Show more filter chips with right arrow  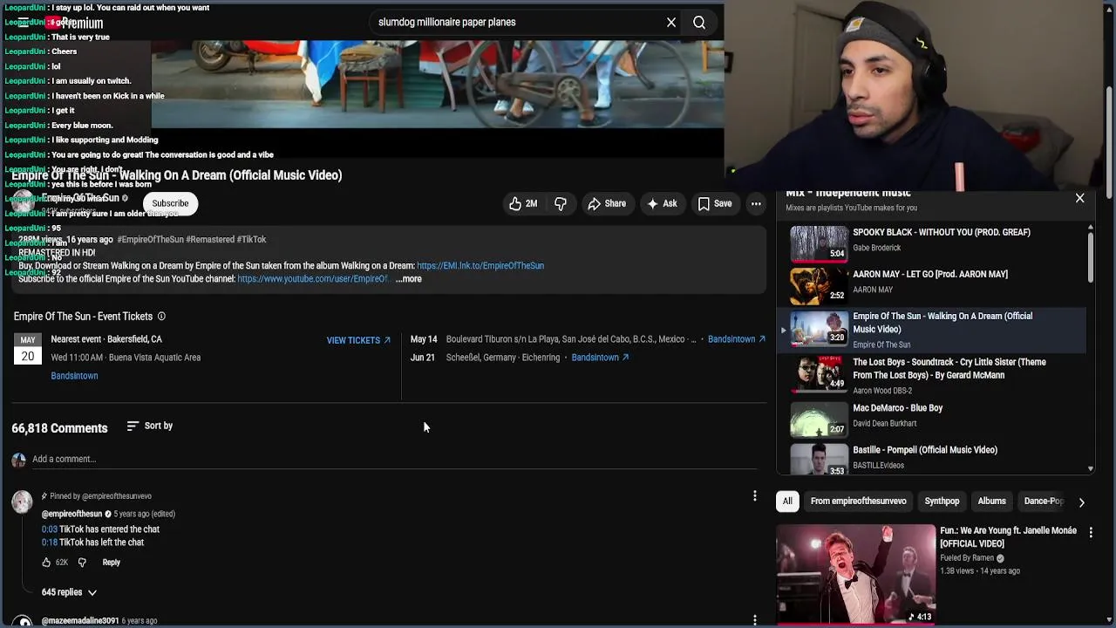(x=1081, y=502)
